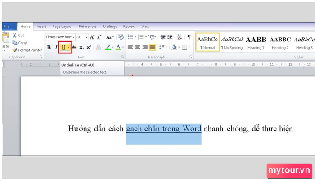Toggle show paragraph marks
Image resolution: width=315 pixels, height=182 pixels.
[x=189, y=37]
